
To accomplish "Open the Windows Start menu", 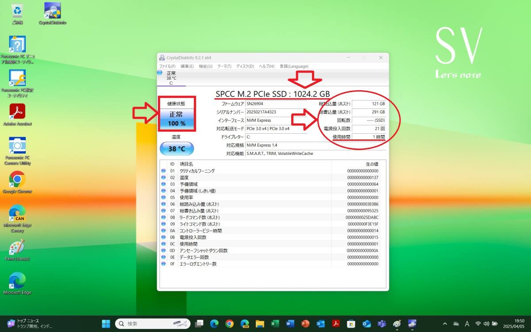I will coord(106,324).
